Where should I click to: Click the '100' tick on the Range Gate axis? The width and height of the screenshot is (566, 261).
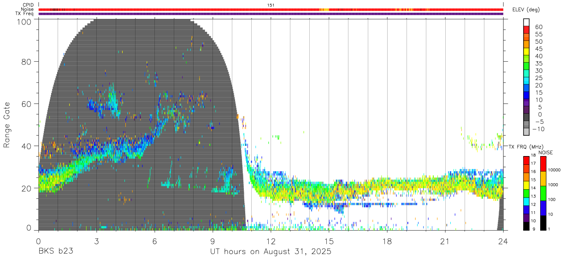pos(24,22)
